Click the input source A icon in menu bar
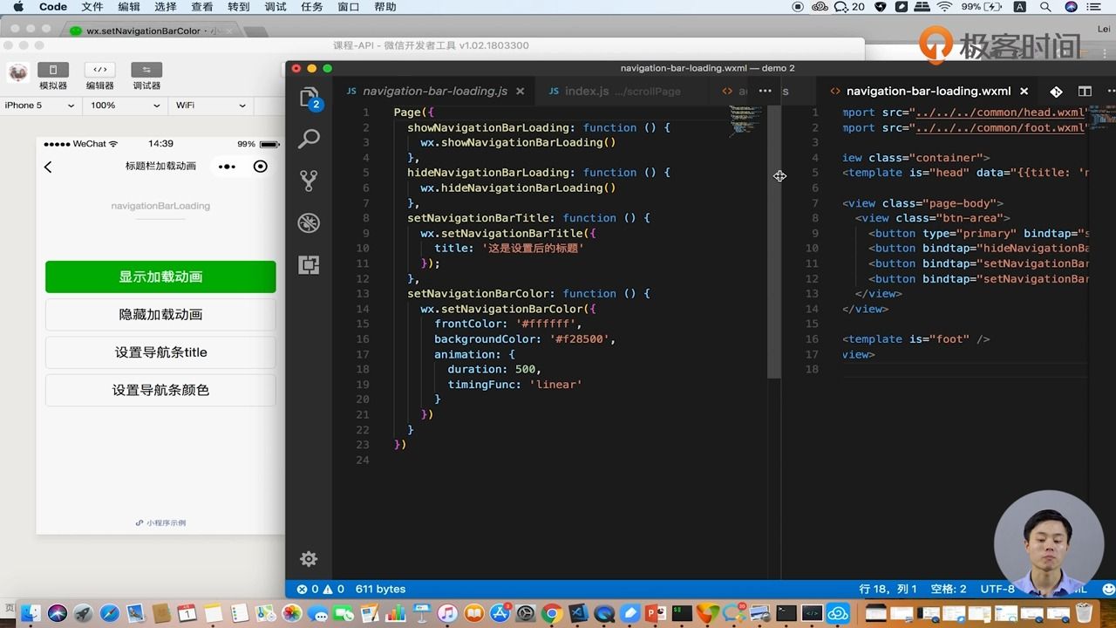This screenshot has width=1116, height=628. 1020,7
